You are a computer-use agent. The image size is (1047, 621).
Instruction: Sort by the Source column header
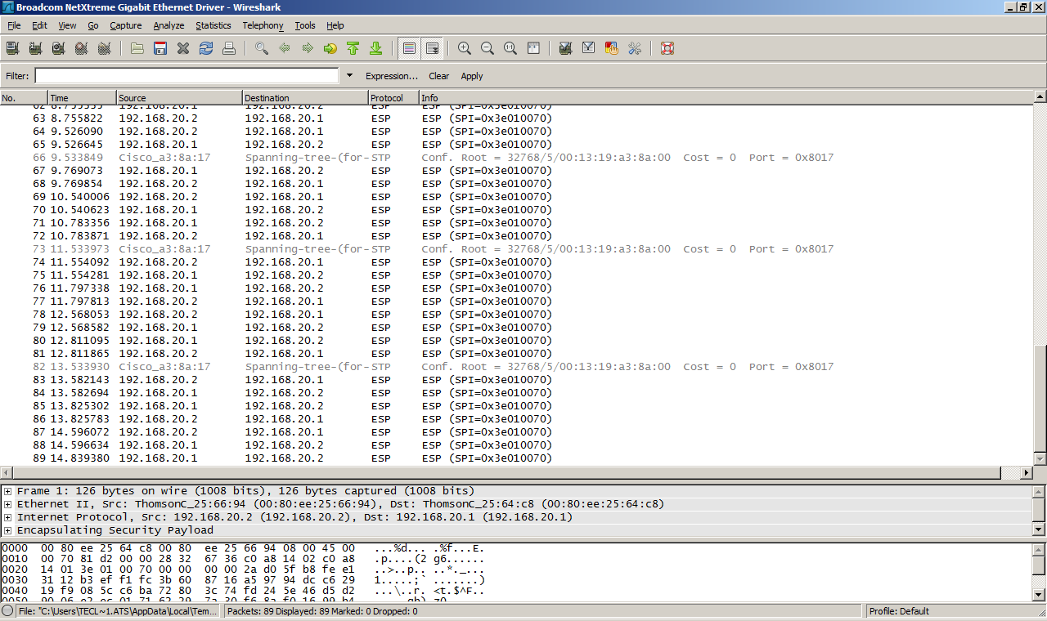coord(179,98)
